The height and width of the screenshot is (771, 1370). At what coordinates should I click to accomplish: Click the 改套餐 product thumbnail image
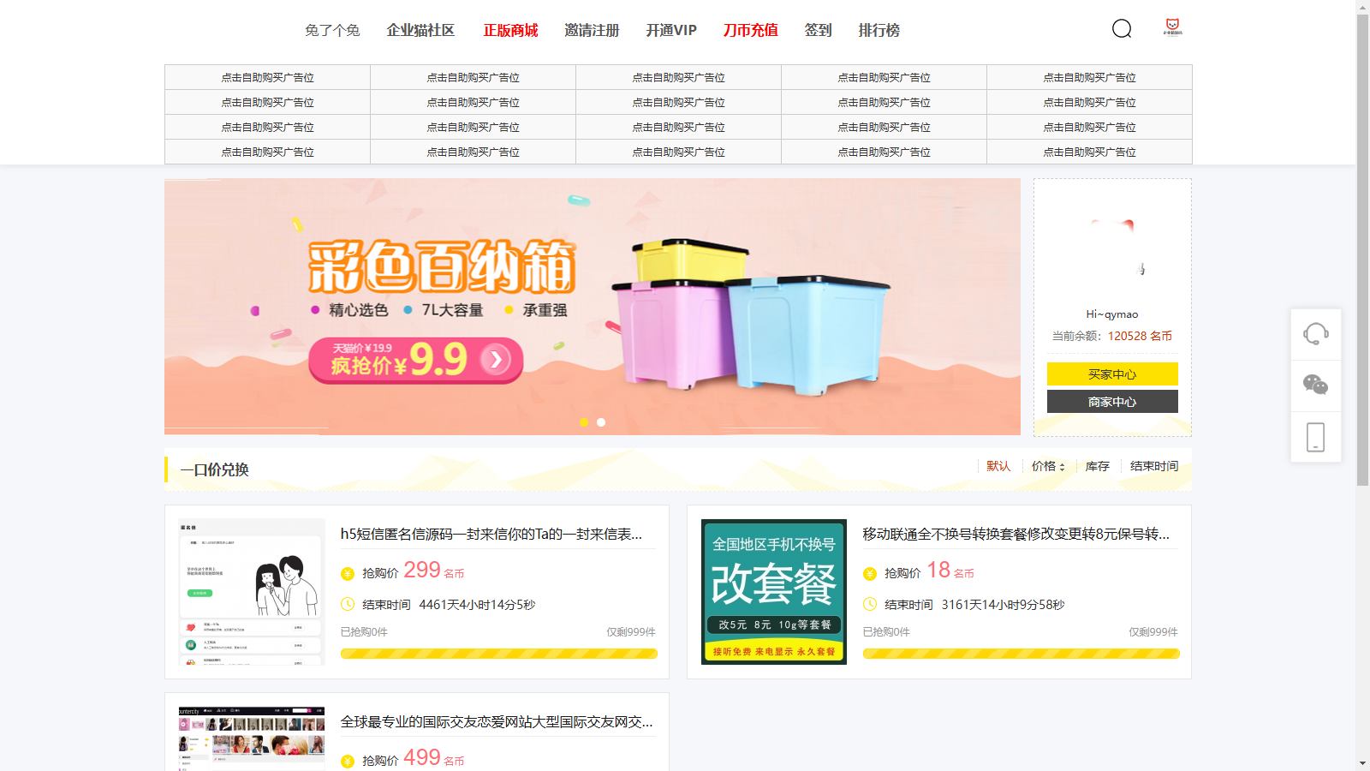[x=771, y=589]
